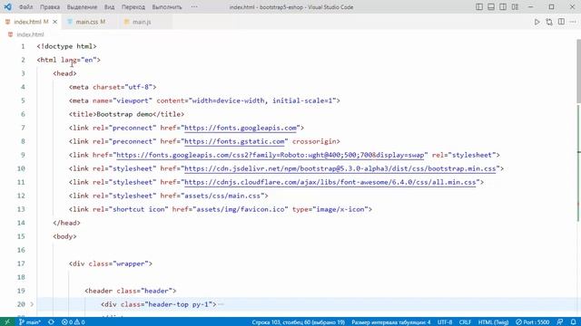The width and height of the screenshot is (581, 326).
Task: Click the assets/img/favicon.ico href value
Action: 240,209
